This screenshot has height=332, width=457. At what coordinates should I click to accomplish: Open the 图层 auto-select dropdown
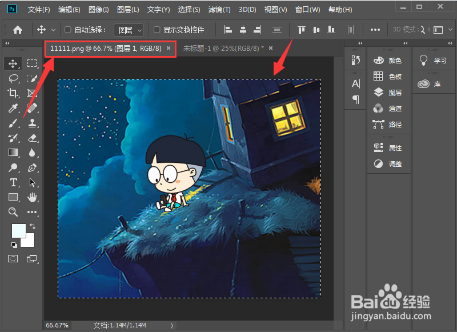pos(129,30)
